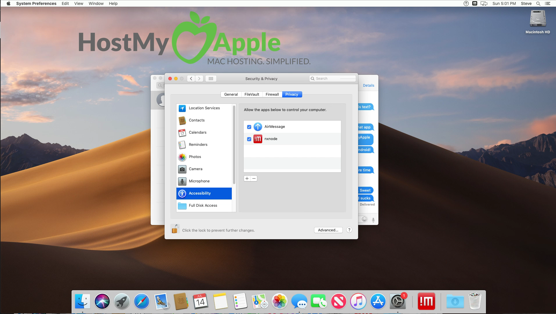Switch to the FileVault tab
This screenshot has height=314, width=556.
(x=252, y=94)
